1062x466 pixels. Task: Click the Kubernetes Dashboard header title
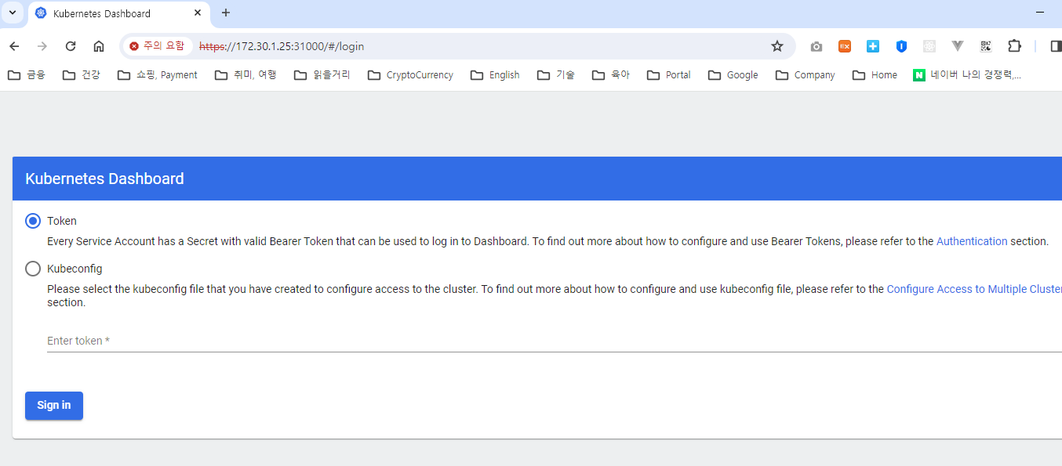pyautogui.click(x=104, y=179)
